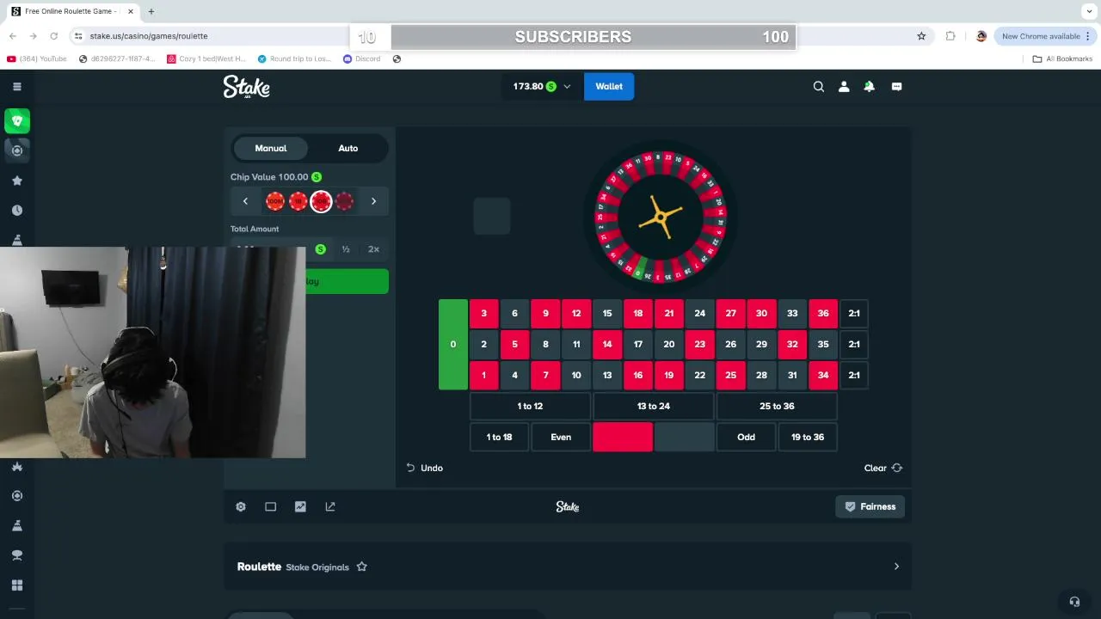Switch to Auto betting mode
The height and width of the screenshot is (619, 1101).
(x=348, y=148)
